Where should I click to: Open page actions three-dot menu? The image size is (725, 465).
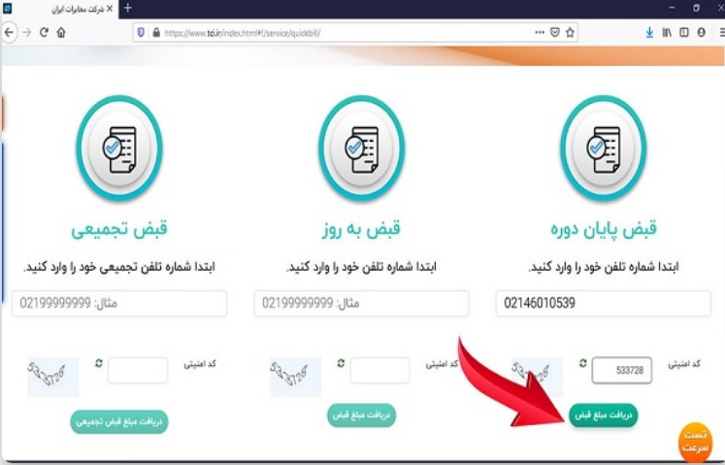click(539, 32)
